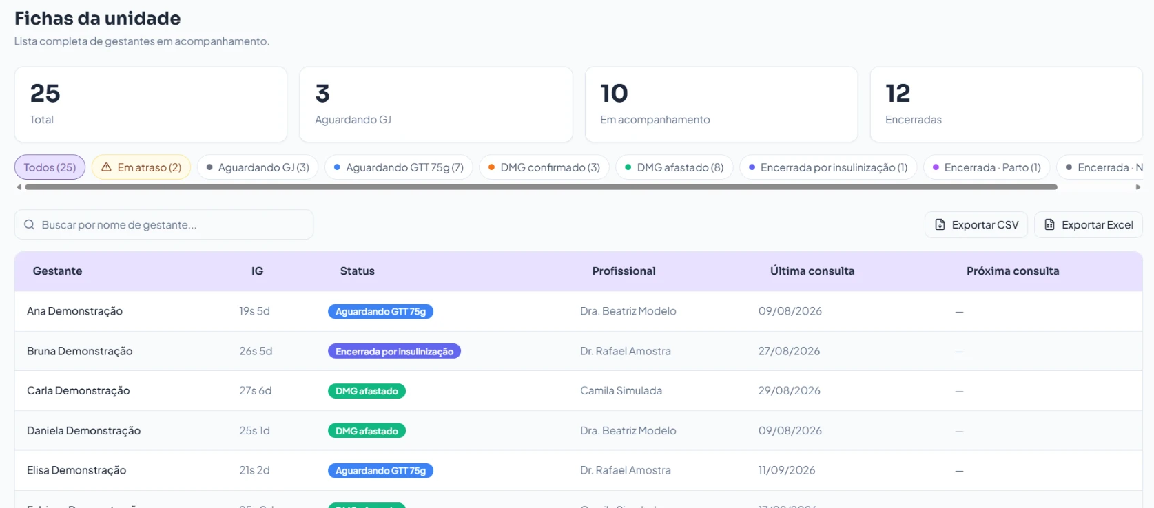Image resolution: width=1154 pixels, height=508 pixels.
Task: Click the Buscar por nome de gestante field
Action: coord(164,224)
